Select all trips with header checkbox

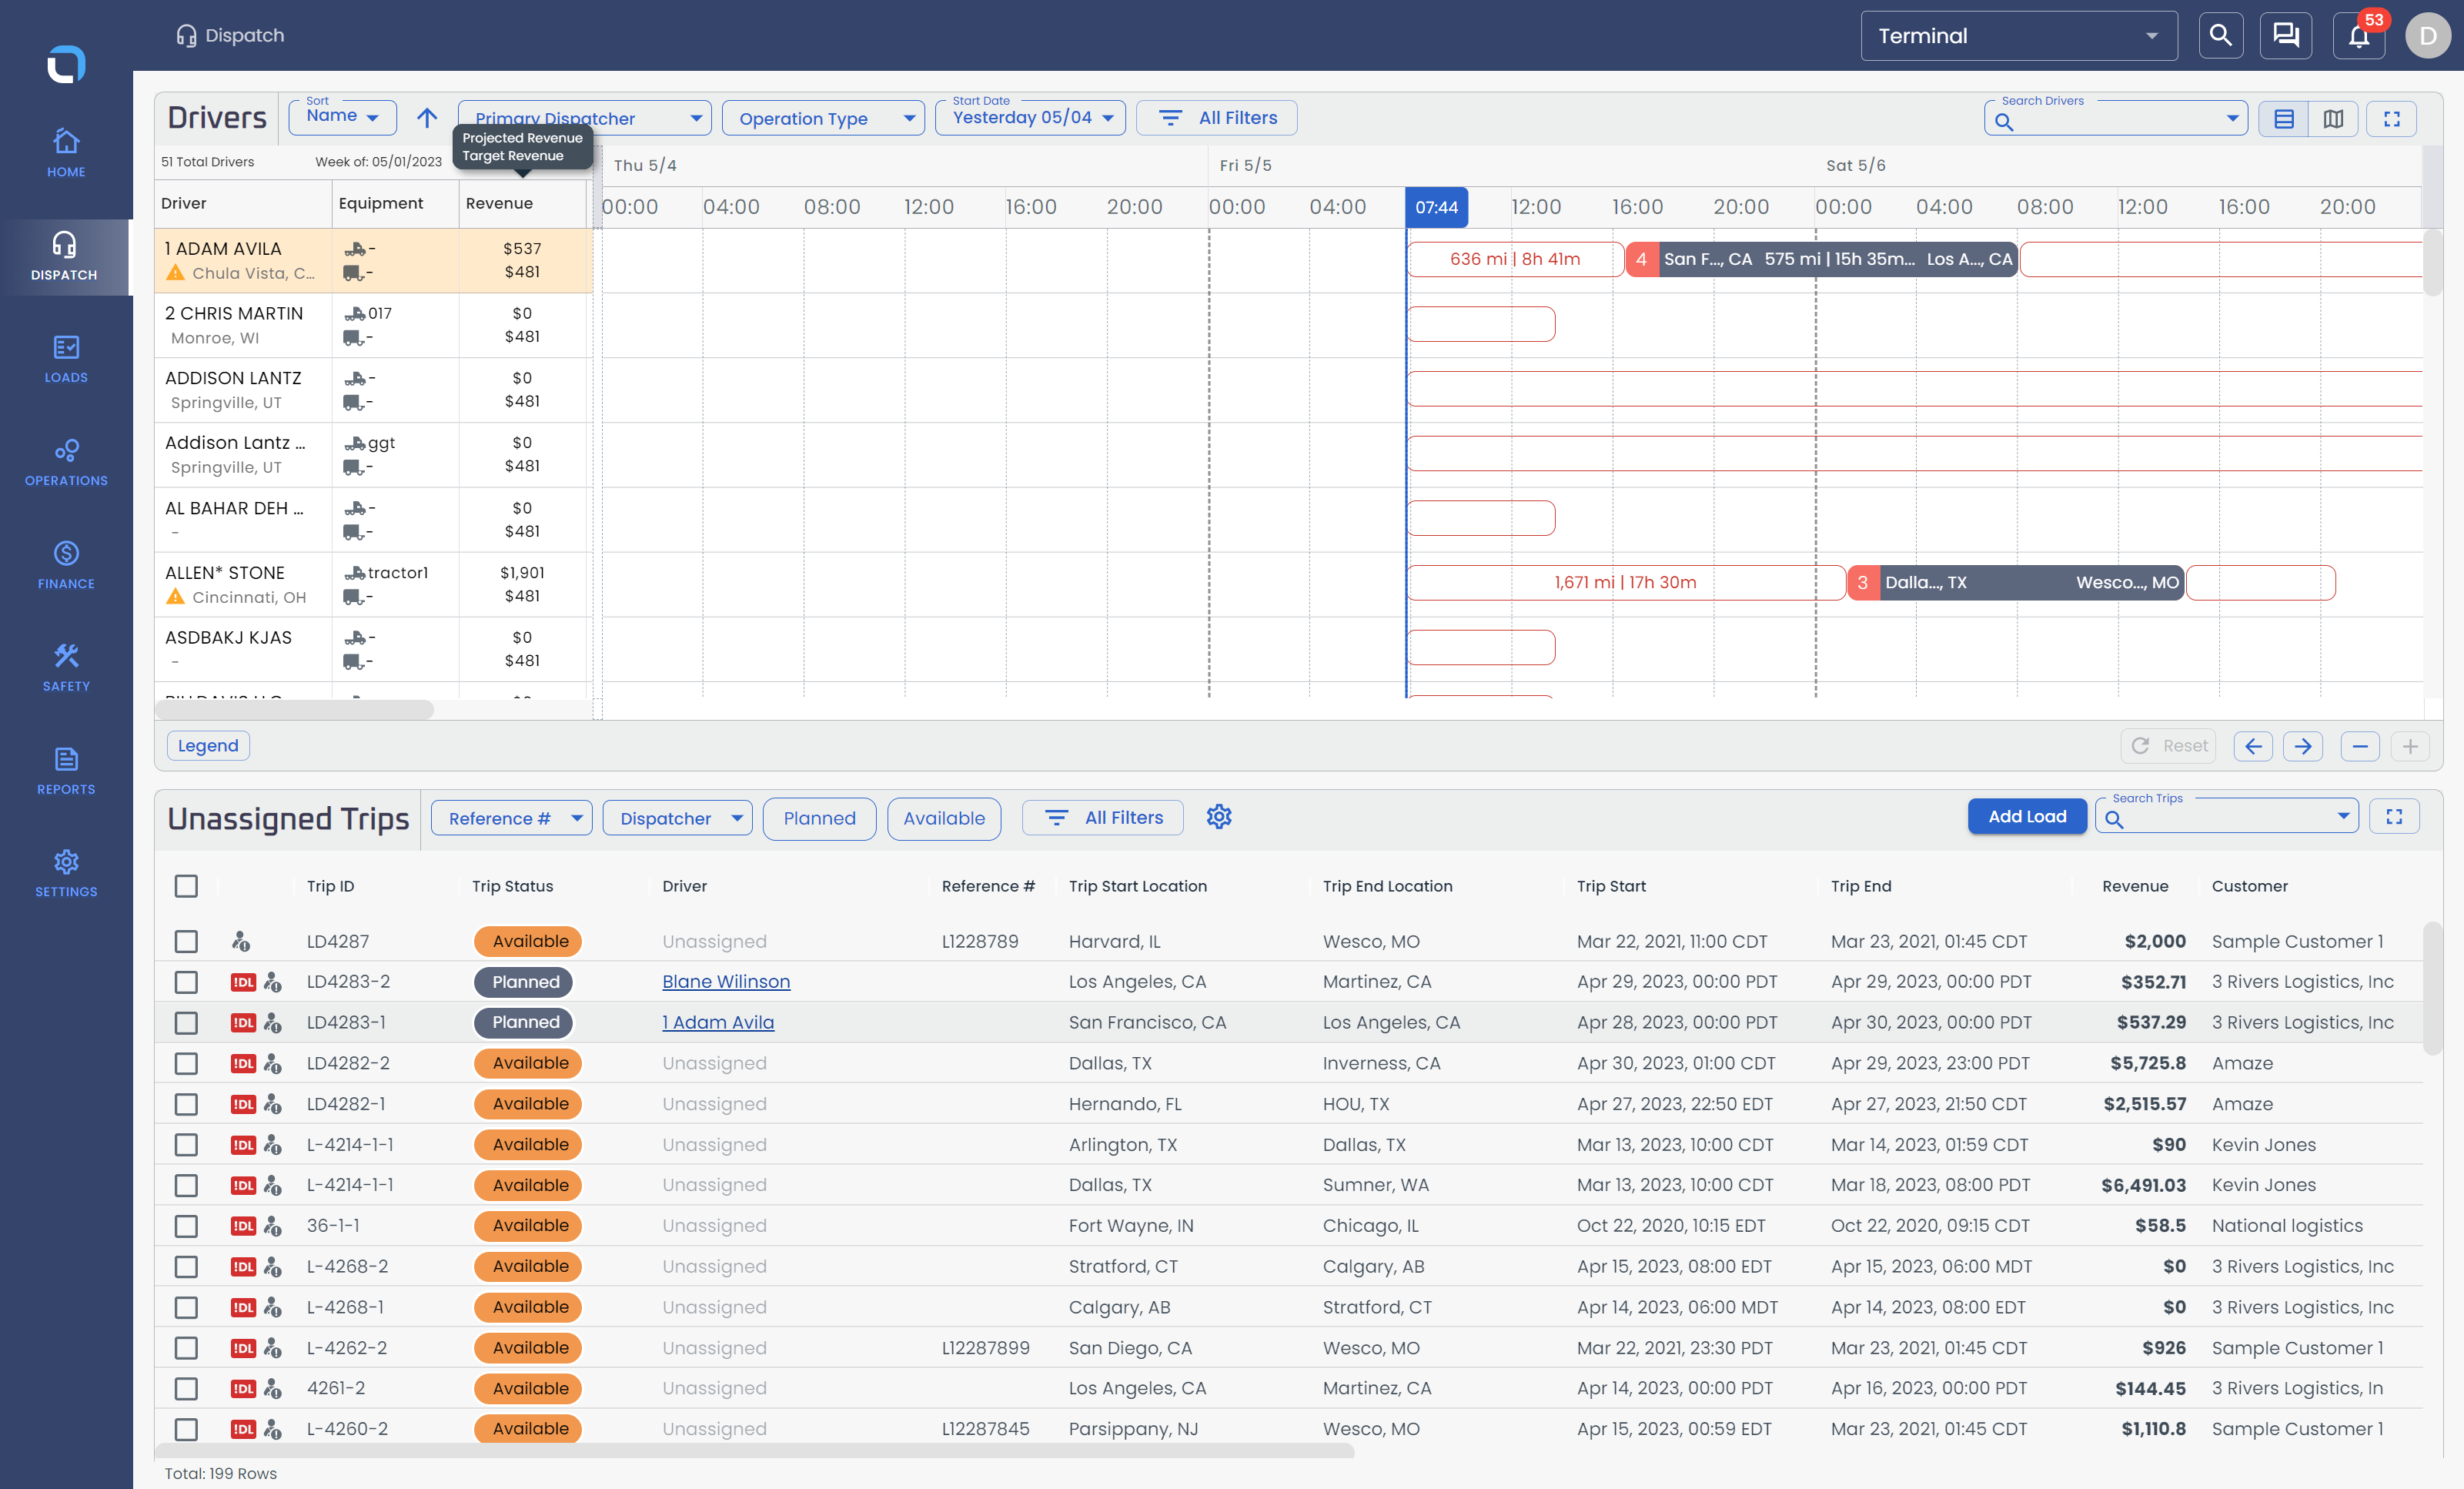point(186,886)
